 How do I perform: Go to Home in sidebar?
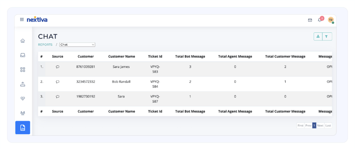(23, 41)
